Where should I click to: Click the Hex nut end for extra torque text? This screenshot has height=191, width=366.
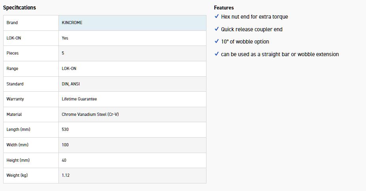point(254,17)
